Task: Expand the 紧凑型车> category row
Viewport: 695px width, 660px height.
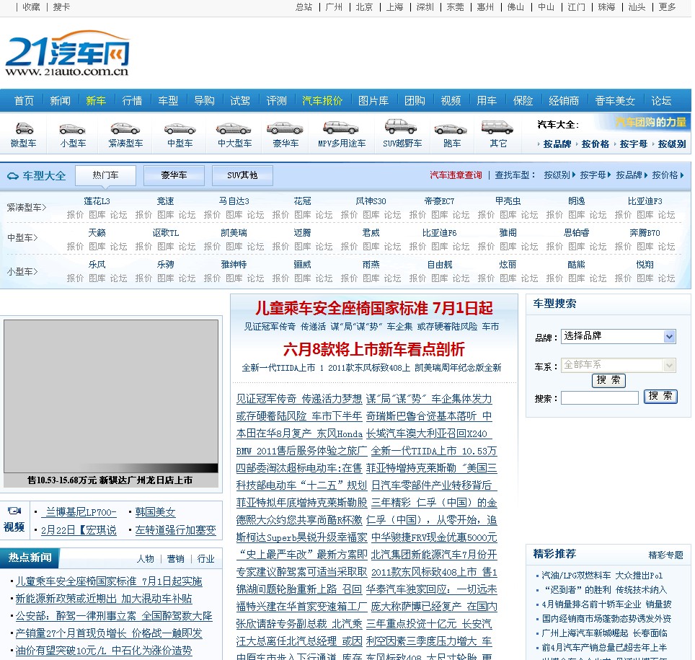Action: pyautogui.click(x=27, y=207)
